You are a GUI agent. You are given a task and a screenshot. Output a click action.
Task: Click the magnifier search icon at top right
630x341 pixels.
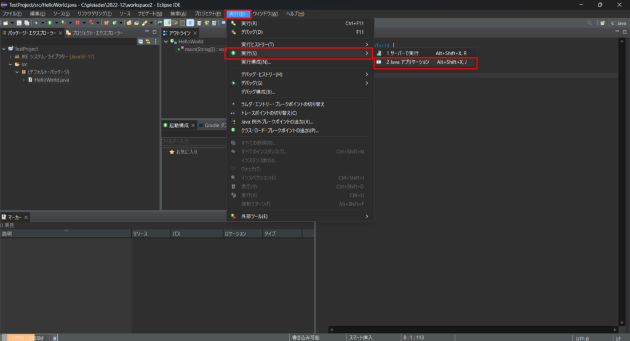(590, 23)
